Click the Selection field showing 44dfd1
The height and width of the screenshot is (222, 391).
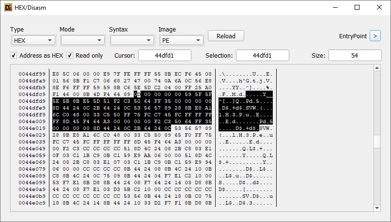[262, 55]
